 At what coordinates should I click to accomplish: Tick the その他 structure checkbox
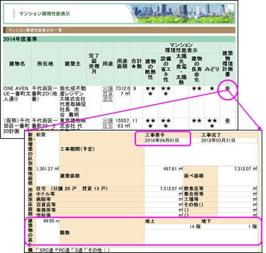click(86, 250)
